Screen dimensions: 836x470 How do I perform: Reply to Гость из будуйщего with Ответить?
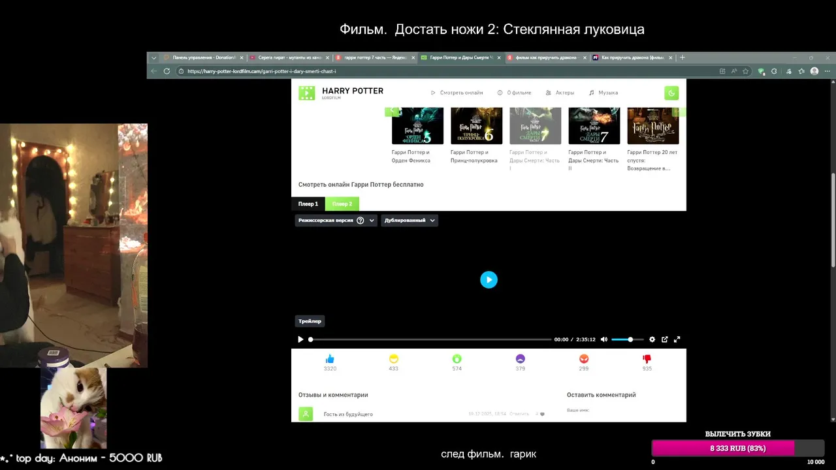click(519, 414)
